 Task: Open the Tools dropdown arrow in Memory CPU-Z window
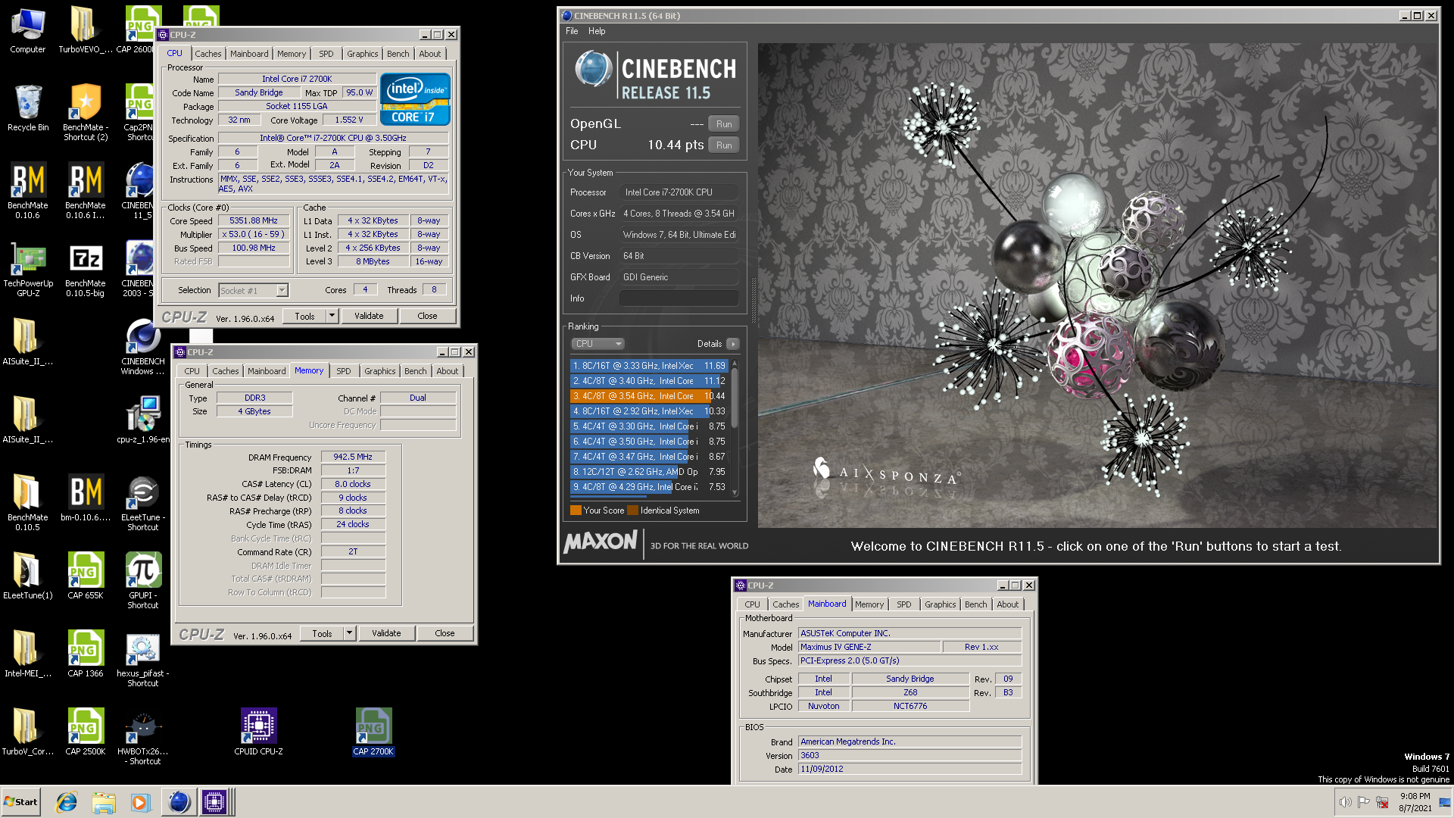[x=349, y=633]
